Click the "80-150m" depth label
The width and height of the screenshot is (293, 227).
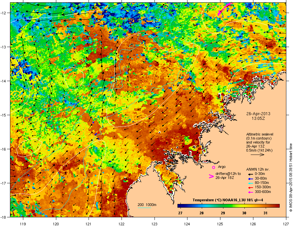pos(262,183)
